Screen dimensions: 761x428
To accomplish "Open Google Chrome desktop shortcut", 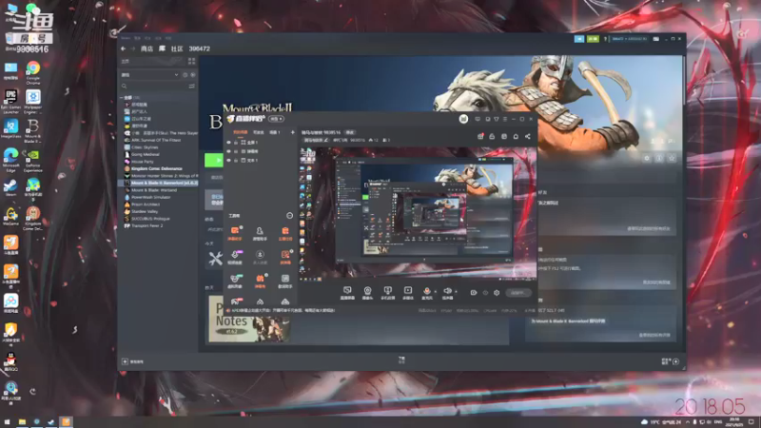I will 33,72.
